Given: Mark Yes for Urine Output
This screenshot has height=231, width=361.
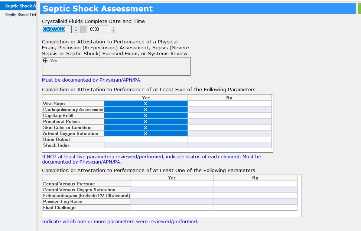Looking at the screenshot, I should point(146,139).
